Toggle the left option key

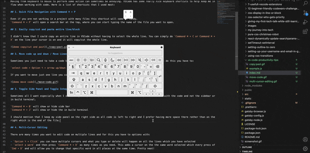84,92
